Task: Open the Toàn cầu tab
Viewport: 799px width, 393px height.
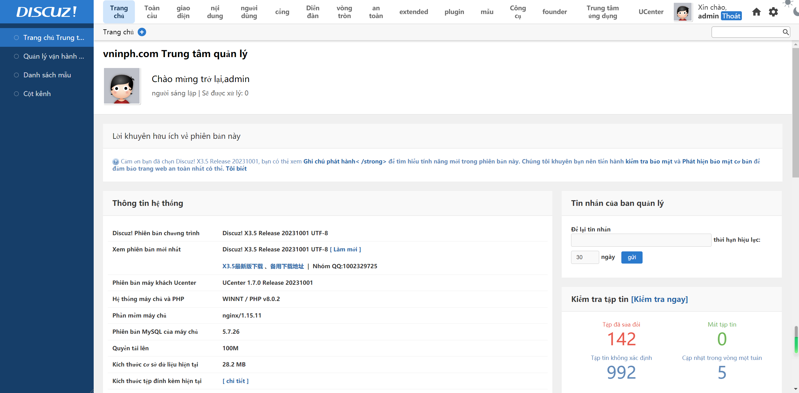Action: click(x=152, y=12)
